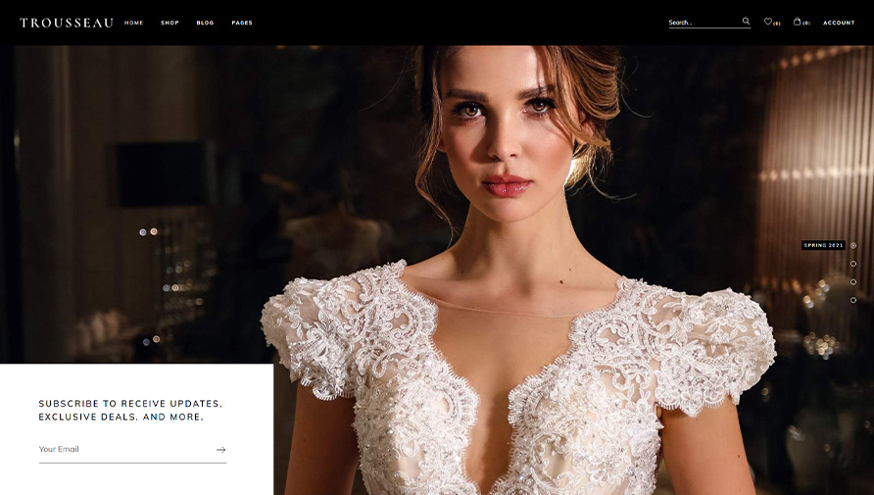Switch to the third slide dot

[853, 282]
